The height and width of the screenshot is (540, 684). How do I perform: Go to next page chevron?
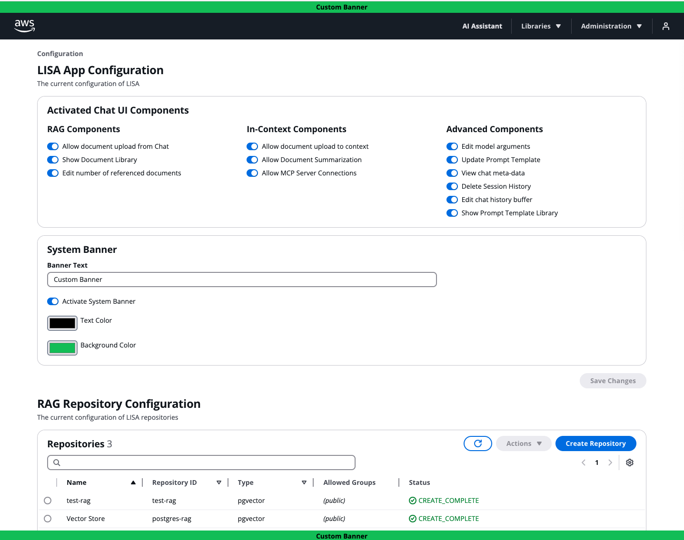point(610,463)
